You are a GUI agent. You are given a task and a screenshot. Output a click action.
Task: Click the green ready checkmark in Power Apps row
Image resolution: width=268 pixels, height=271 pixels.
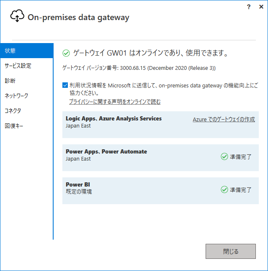coord(224,156)
